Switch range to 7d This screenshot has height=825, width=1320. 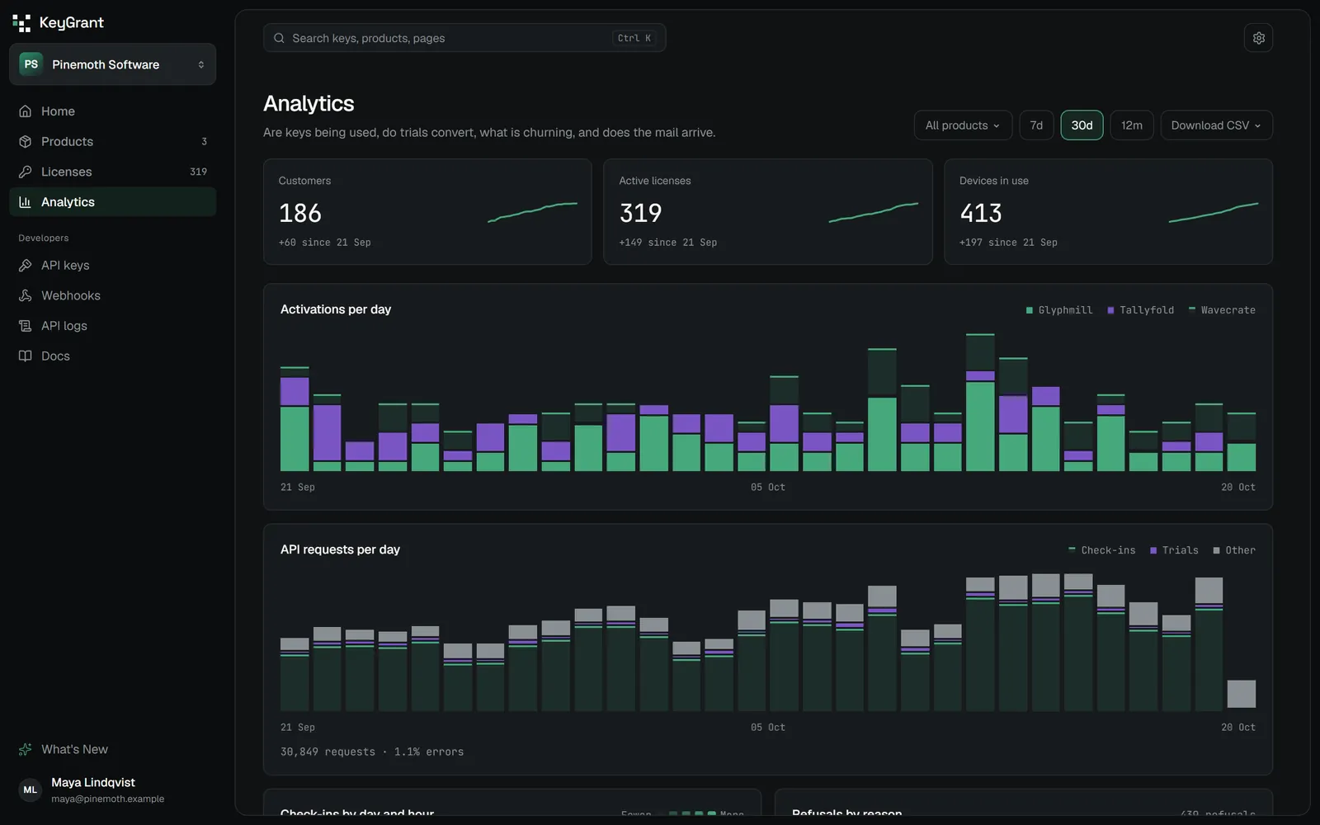(1036, 125)
